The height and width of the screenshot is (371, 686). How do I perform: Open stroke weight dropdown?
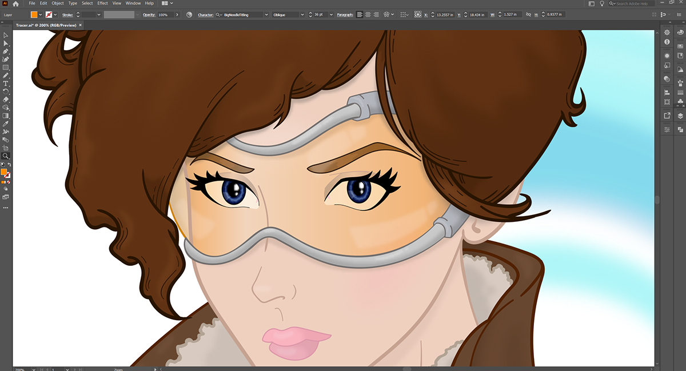(98, 14)
